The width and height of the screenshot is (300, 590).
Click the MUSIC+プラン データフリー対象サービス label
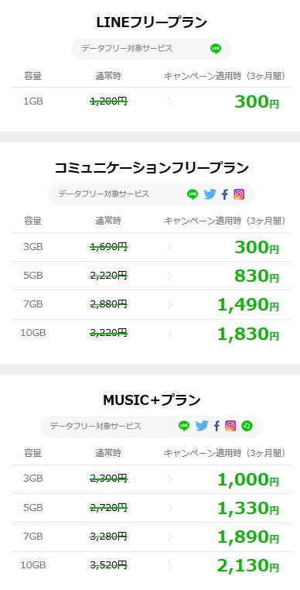[95, 426]
